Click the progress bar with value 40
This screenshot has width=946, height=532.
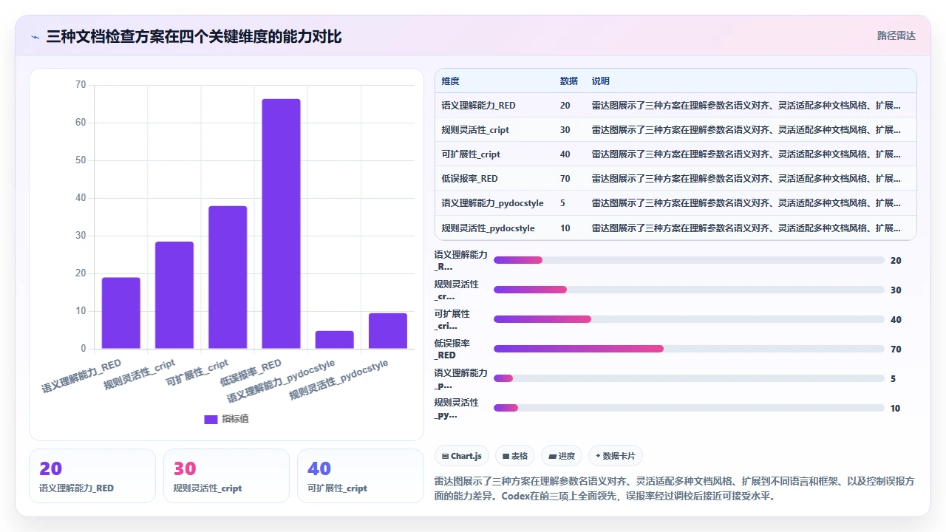tap(689, 319)
